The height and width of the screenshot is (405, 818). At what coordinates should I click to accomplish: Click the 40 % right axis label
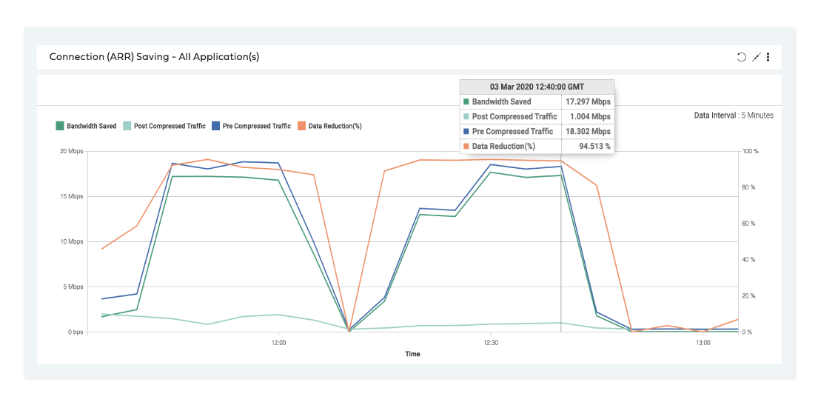point(748,260)
